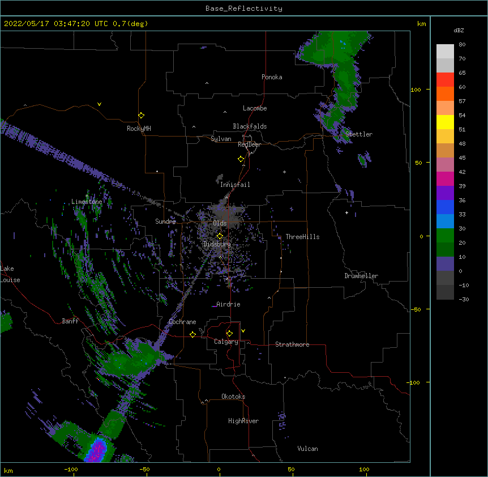
Task: Click the Blackfalds city label
Action: coord(250,126)
